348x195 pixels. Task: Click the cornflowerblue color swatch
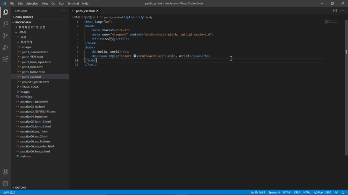[x=135, y=56]
